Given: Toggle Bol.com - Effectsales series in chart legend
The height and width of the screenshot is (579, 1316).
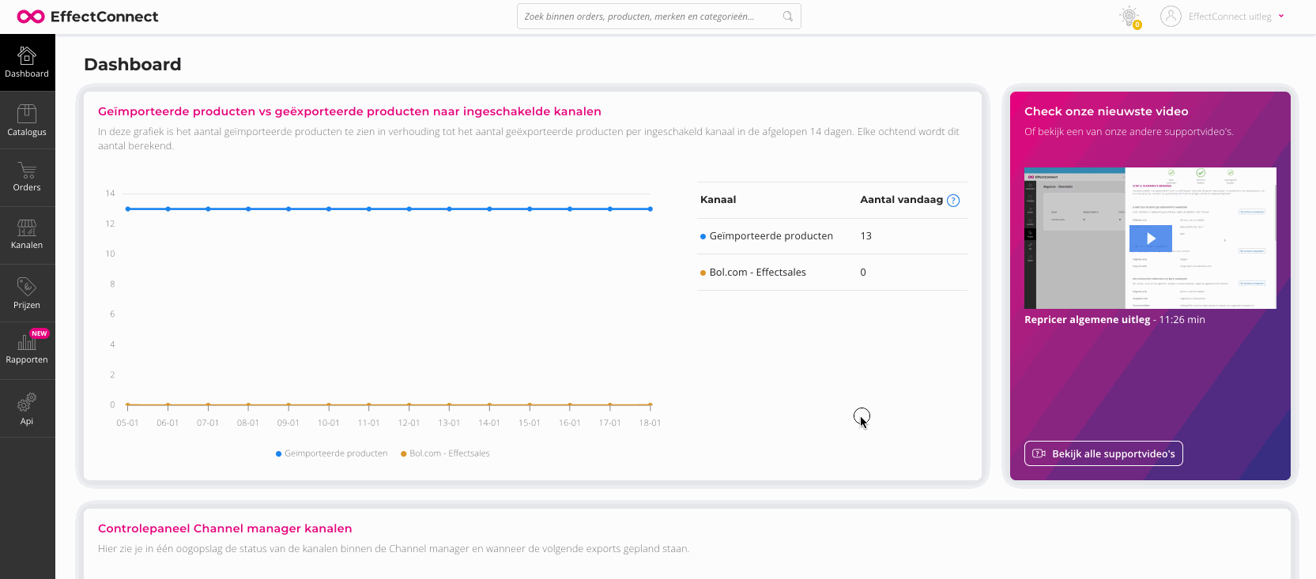Looking at the screenshot, I should tap(445, 453).
